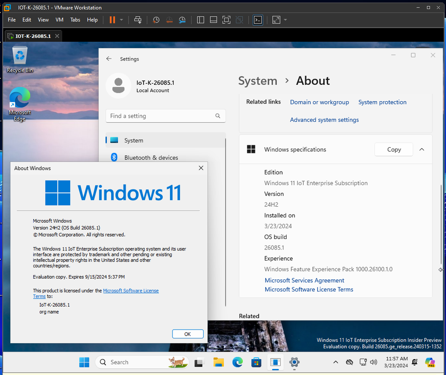Image resolution: width=446 pixels, height=375 pixels.
Task: Take a snapshot of this virtual machine
Action: coord(156,20)
